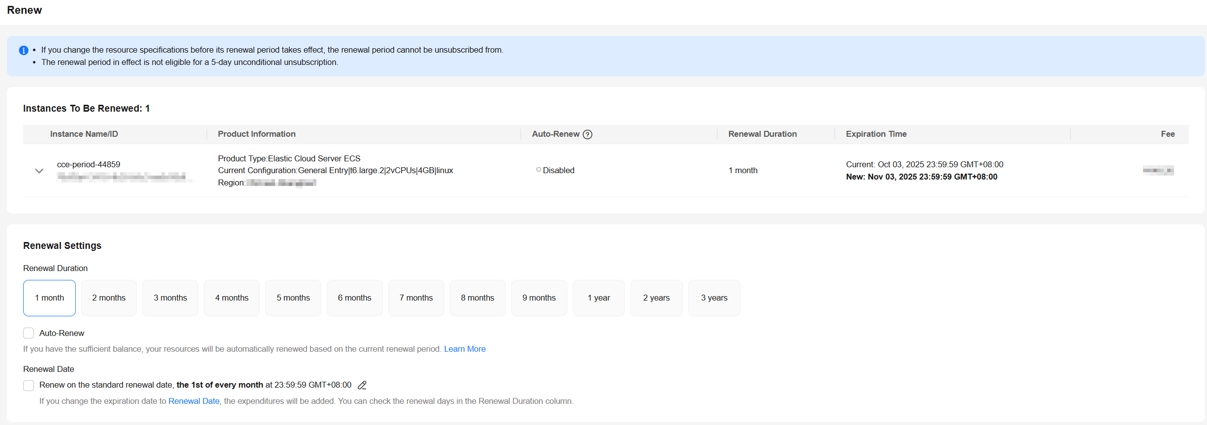The width and height of the screenshot is (1207, 425).
Task: Click the Instance Name/ID column header
Action: pyautogui.click(x=84, y=134)
